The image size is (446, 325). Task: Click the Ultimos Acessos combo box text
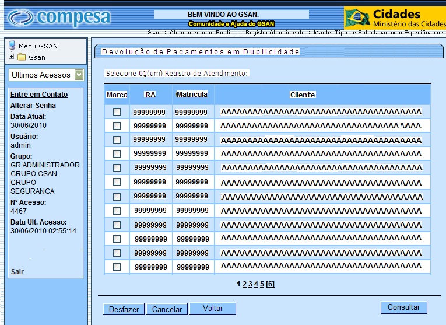pyautogui.click(x=41, y=75)
